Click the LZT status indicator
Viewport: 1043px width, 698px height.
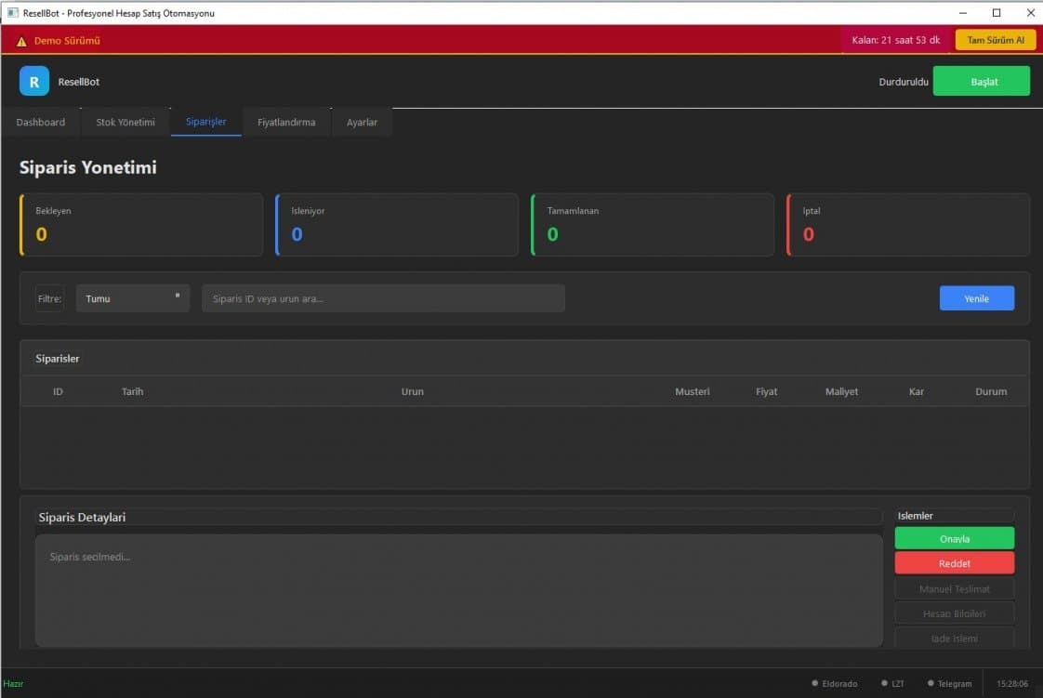point(892,683)
